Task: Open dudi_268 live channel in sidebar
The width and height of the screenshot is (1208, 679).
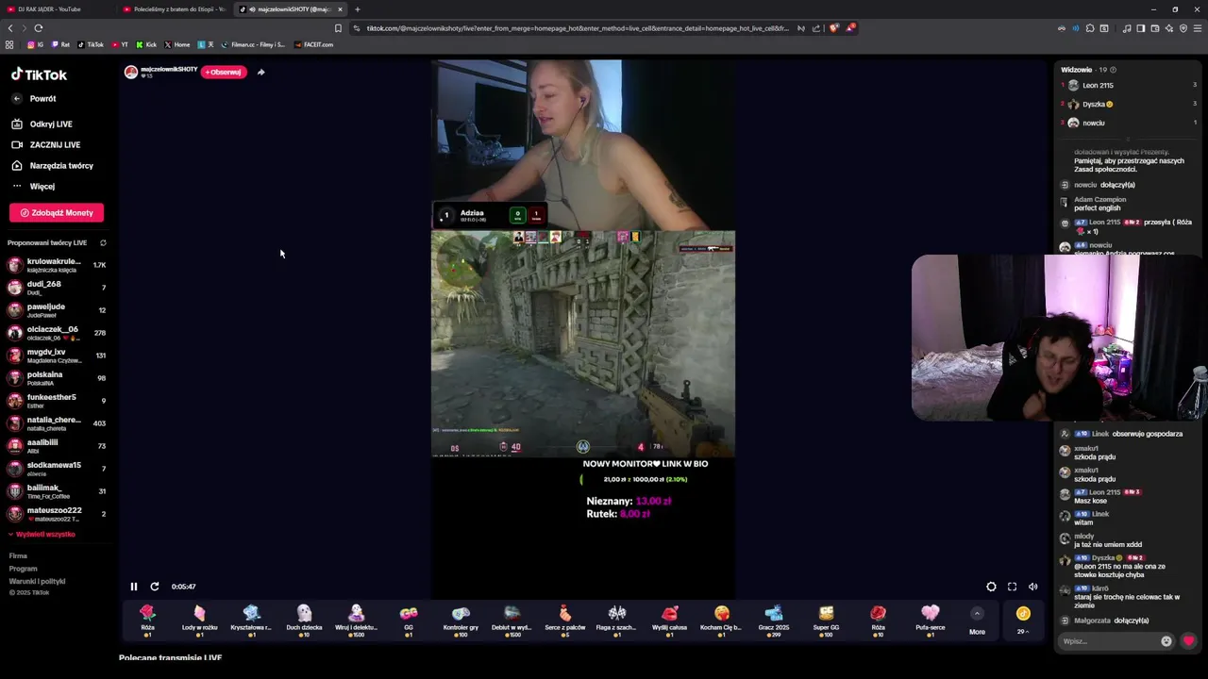Action: click(x=57, y=288)
